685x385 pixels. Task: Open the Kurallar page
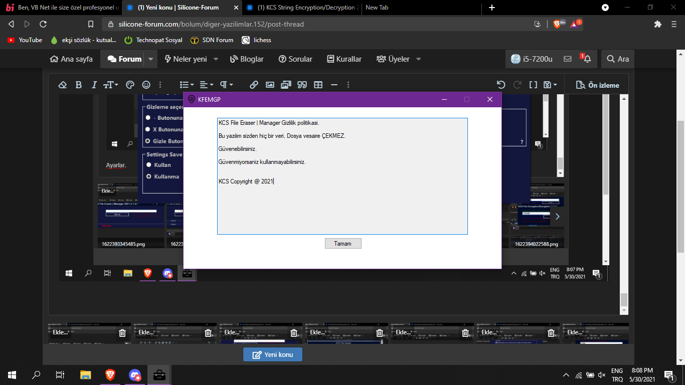344,59
